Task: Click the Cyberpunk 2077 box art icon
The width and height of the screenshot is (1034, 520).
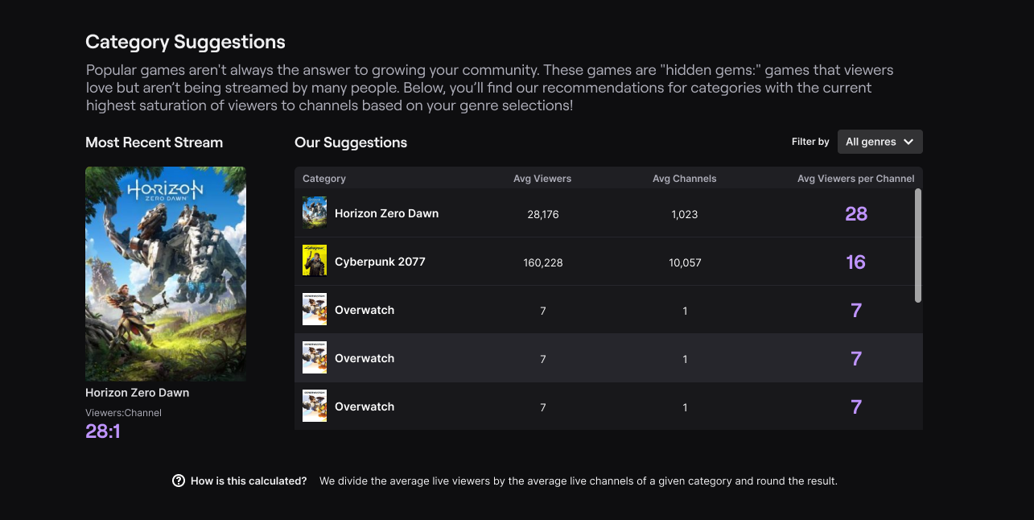Action: click(x=315, y=261)
